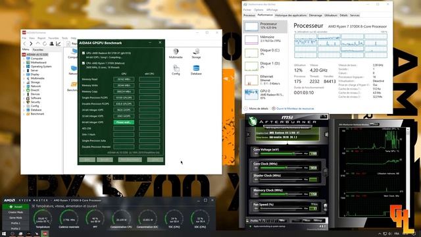Open Task Manager Utilisateurs tab
The width and height of the screenshot is (421, 237).
pyautogui.click(x=331, y=15)
